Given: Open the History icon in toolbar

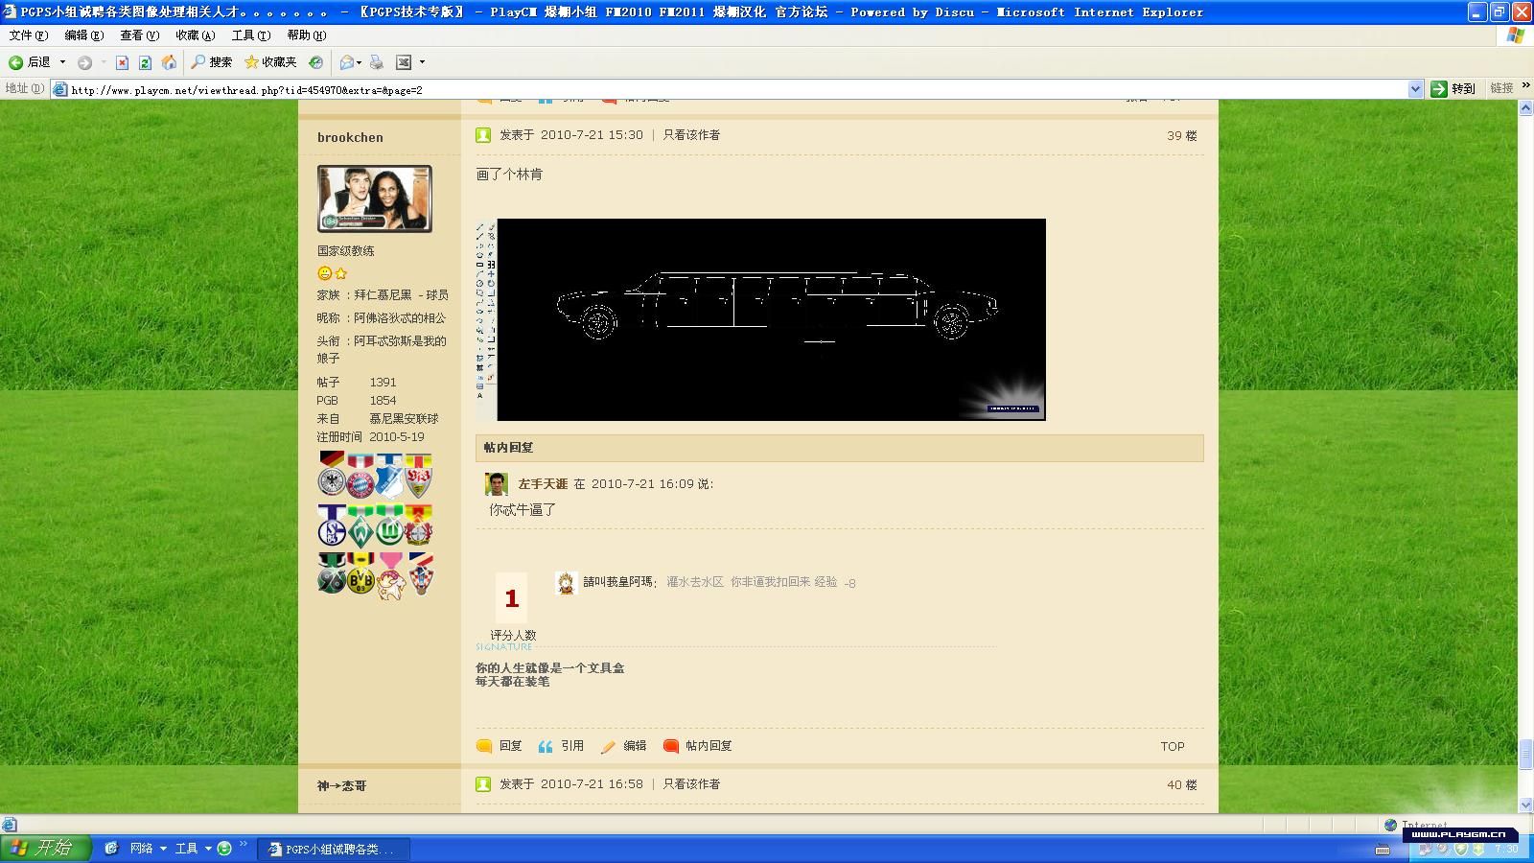Looking at the screenshot, I should pyautogui.click(x=315, y=62).
